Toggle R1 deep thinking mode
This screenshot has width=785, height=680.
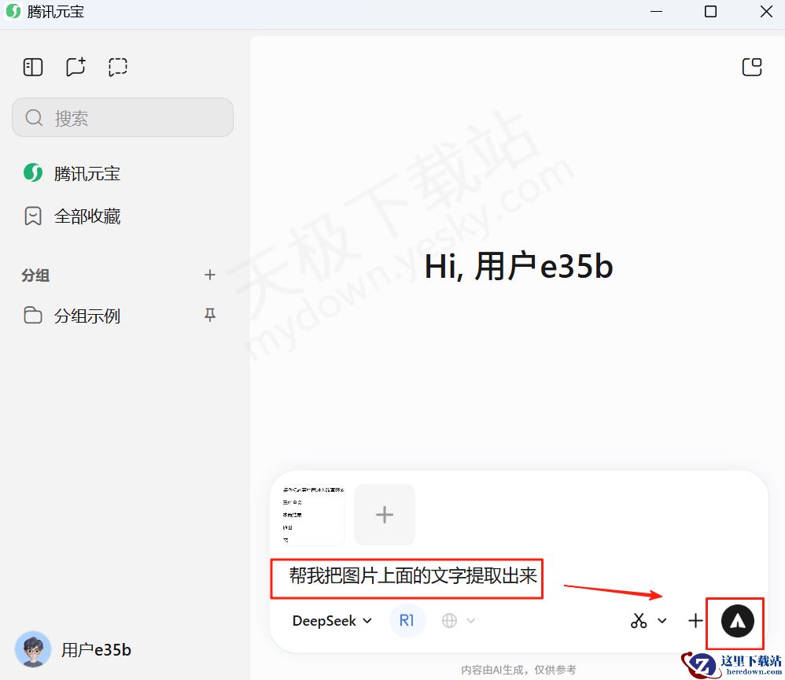[407, 620]
